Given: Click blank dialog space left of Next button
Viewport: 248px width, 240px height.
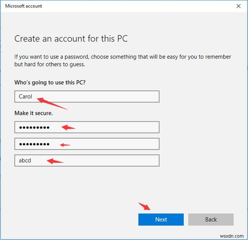Looking at the screenshot, I should tap(76, 219).
